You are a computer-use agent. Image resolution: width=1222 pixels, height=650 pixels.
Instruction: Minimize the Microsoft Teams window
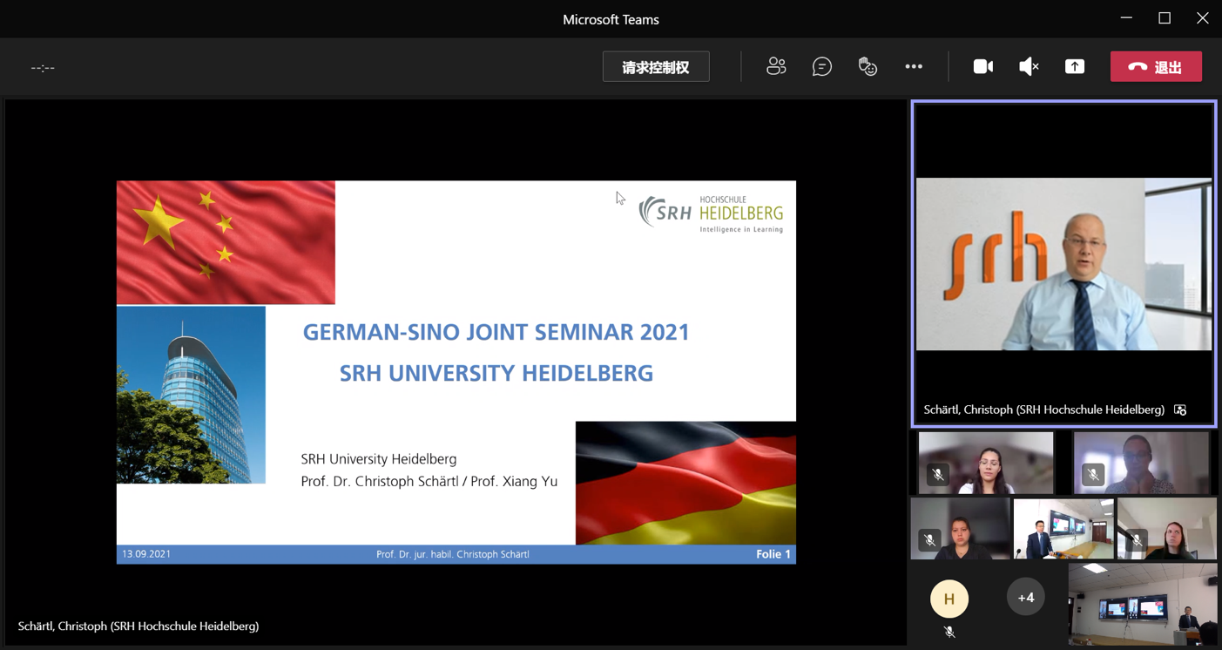pyautogui.click(x=1126, y=18)
